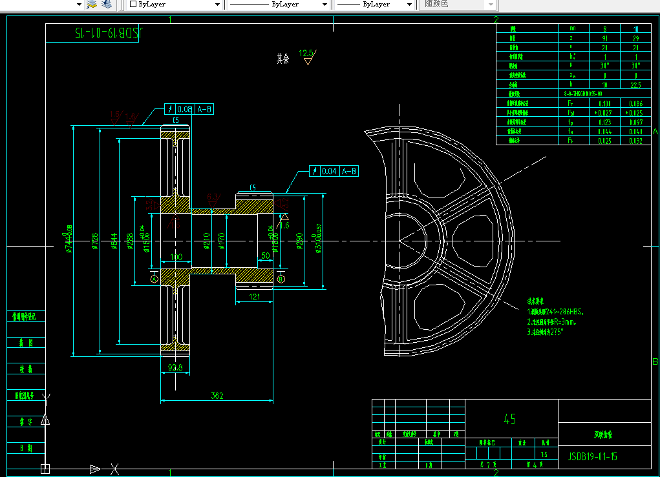Select hardness note 241~286HBS line
Viewport: 660px width, 477px height.
coord(555,312)
